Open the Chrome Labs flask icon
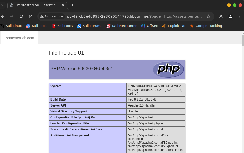The height and width of the screenshot is (153, 244). click(221, 16)
